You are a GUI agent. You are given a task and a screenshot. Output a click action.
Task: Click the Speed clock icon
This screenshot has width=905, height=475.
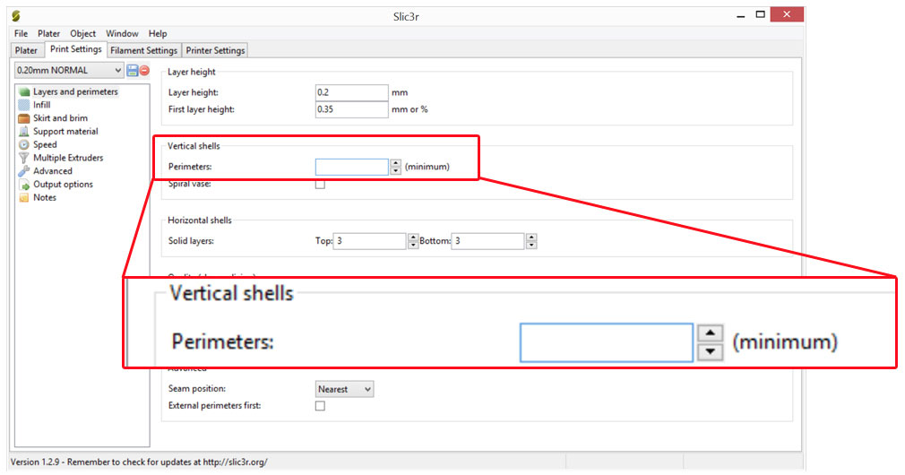click(23, 145)
